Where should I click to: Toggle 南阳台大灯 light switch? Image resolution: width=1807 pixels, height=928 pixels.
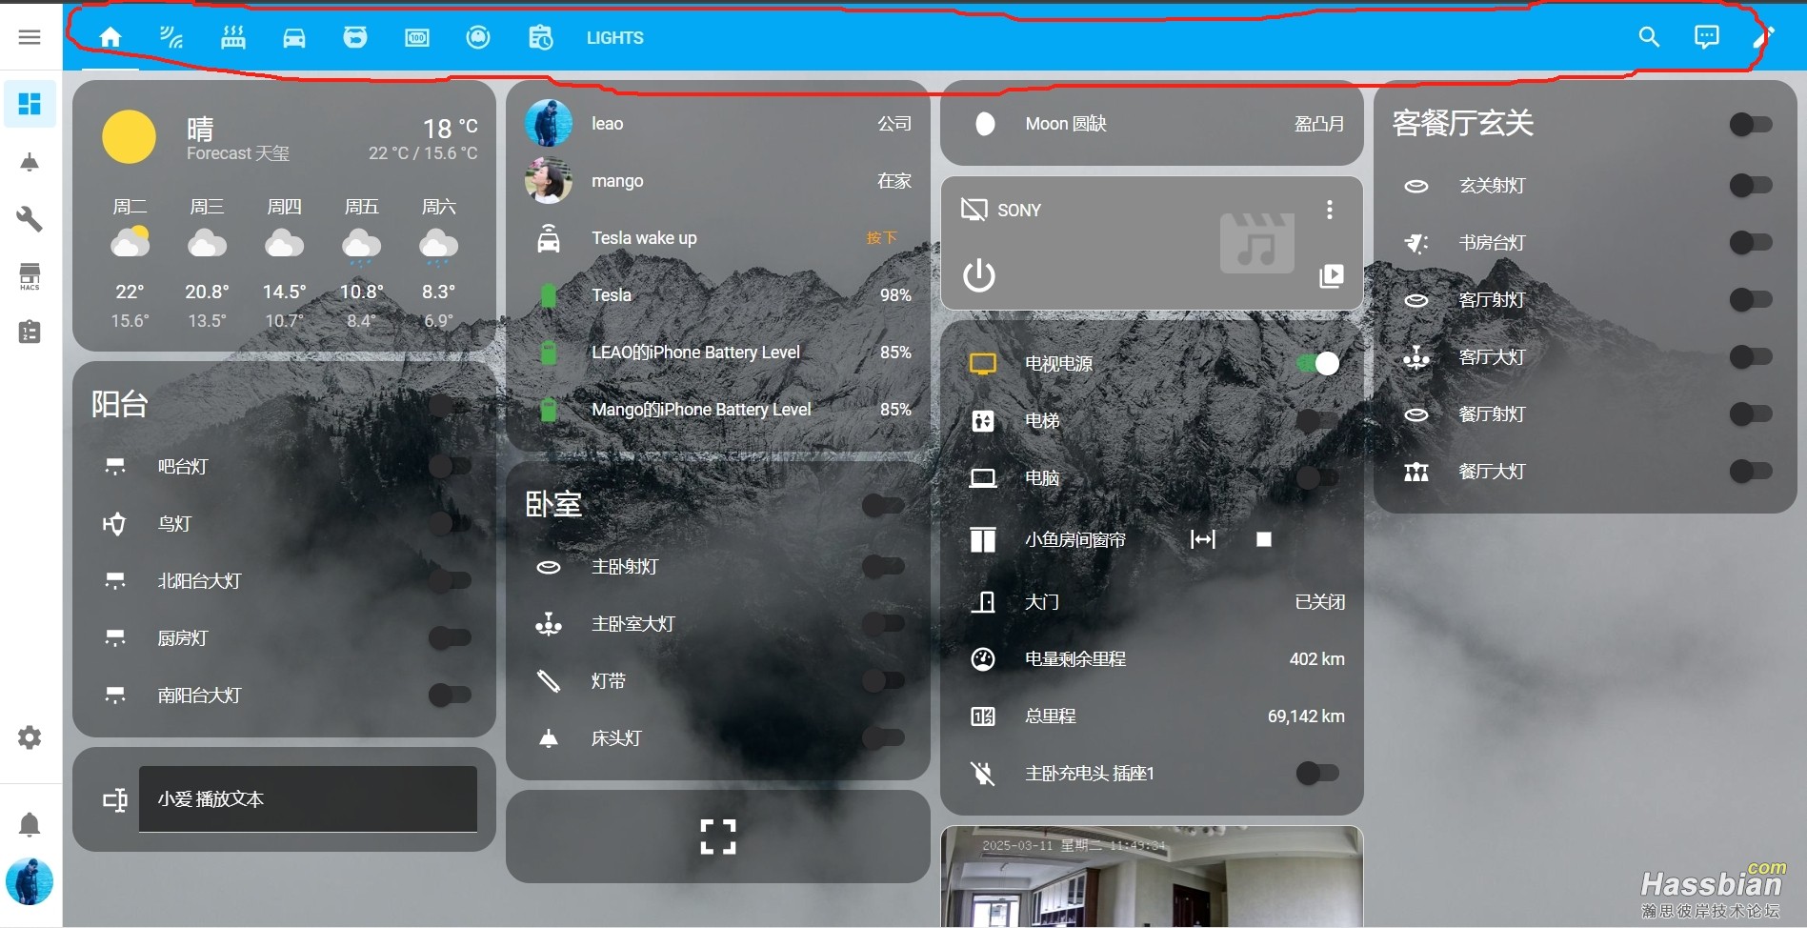[450, 695]
